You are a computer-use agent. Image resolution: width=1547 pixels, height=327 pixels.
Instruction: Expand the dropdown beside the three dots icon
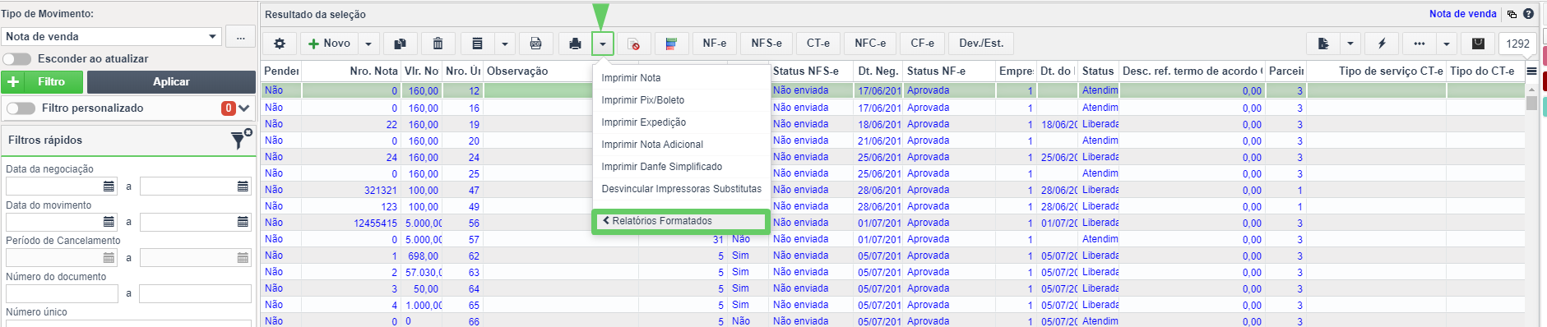click(1447, 44)
